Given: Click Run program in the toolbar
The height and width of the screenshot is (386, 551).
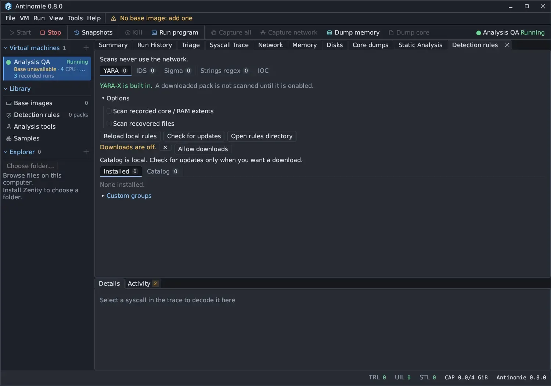Looking at the screenshot, I should pos(175,32).
